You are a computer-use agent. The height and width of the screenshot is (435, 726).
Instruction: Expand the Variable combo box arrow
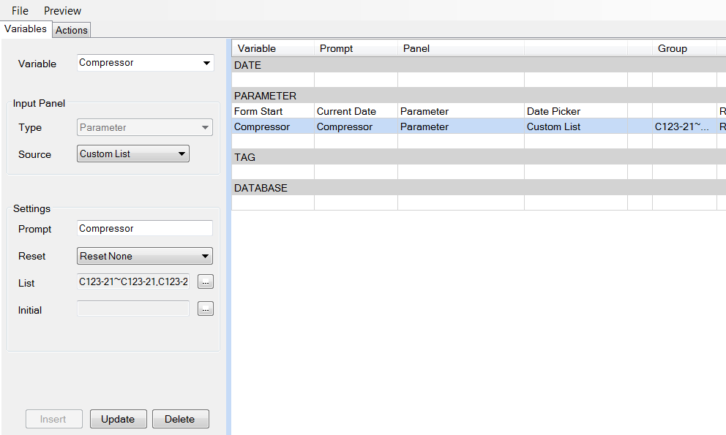click(206, 63)
